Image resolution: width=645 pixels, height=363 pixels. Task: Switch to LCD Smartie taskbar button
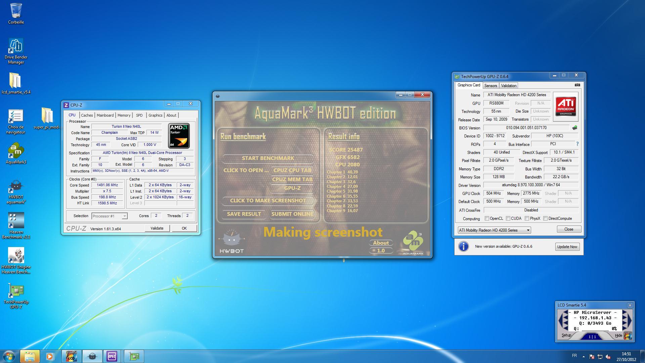[71, 356]
